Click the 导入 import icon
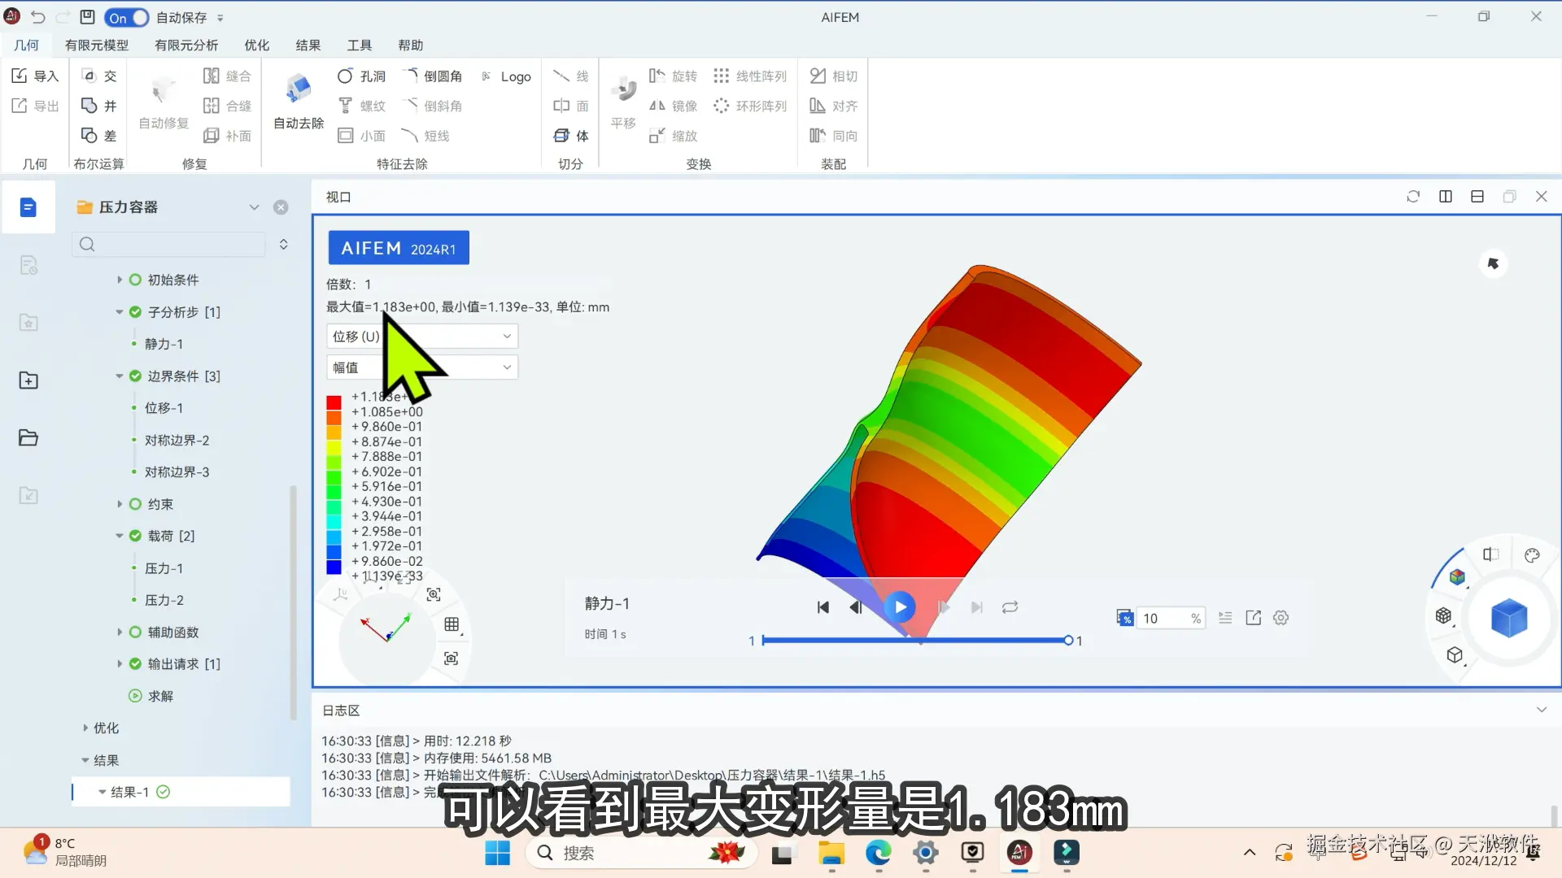Image resolution: width=1562 pixels, height=878 pixels. pos(20,76)
